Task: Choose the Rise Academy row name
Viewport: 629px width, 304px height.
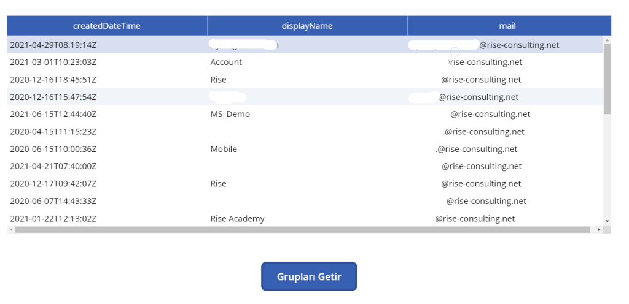Action: coord(237,219)
